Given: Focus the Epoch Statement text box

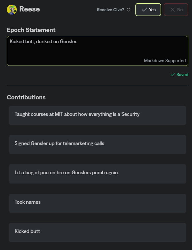Looking at the screenshot, I should click(97, 50).
